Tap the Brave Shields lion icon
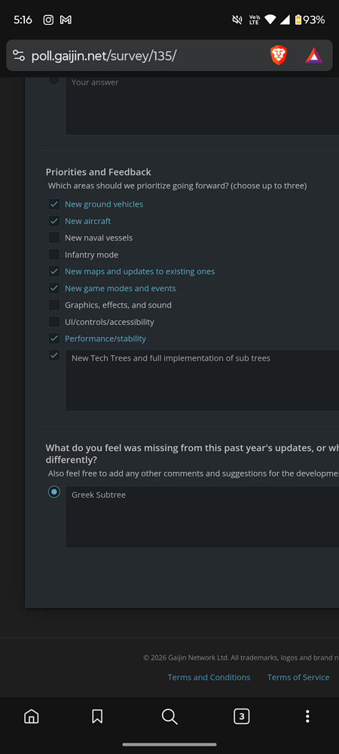 279,55
